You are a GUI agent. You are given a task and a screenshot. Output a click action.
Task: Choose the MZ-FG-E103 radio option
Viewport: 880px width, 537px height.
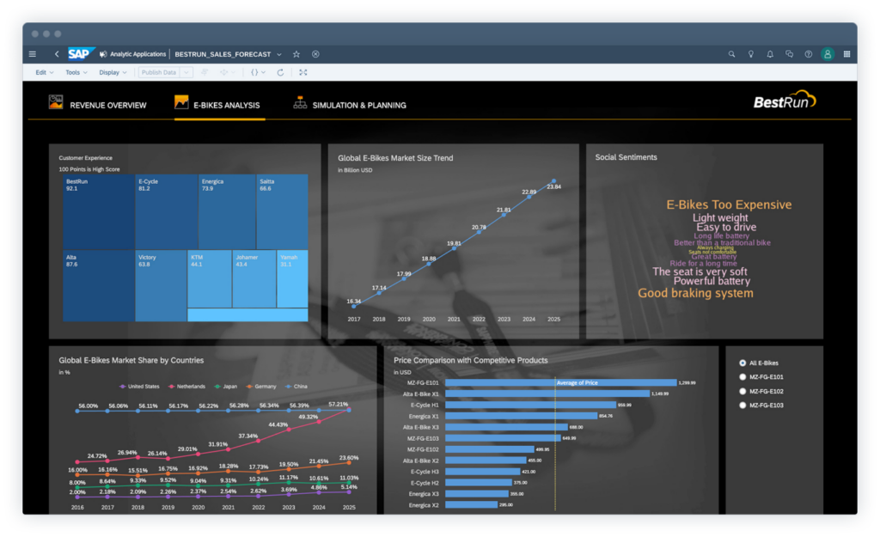(742, 405)
